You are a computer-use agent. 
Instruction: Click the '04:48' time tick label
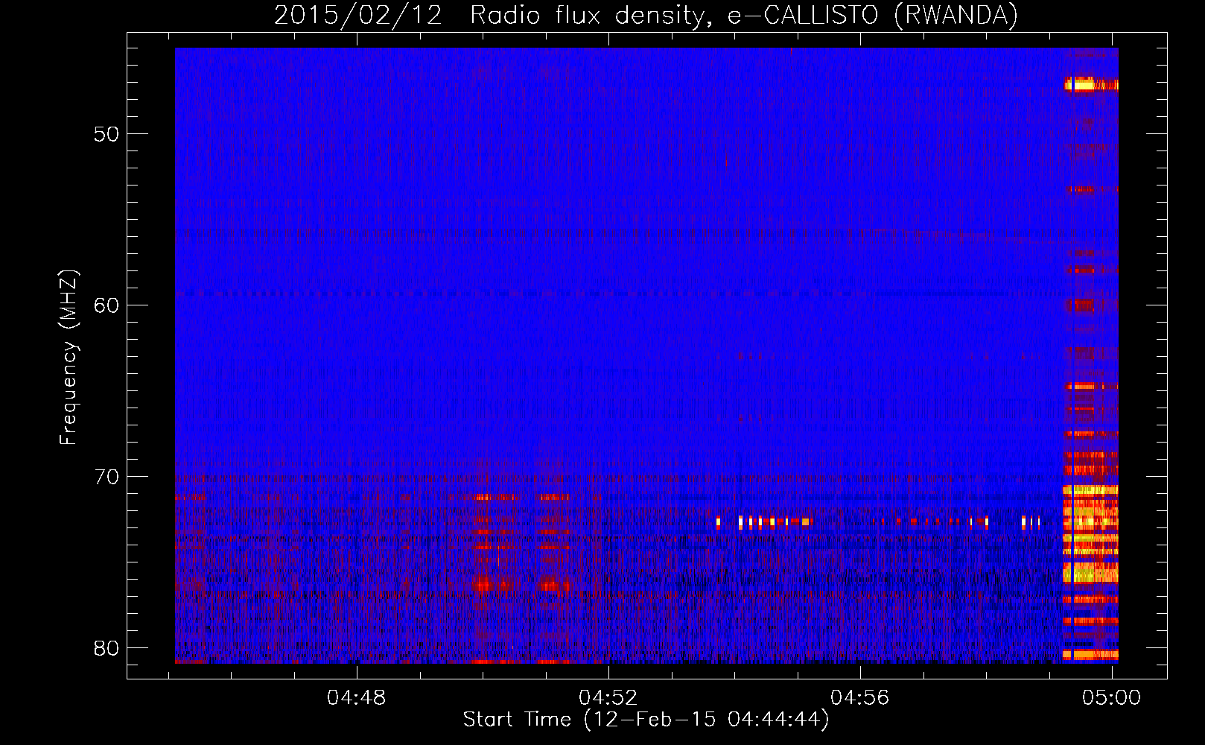coord(357,697)
